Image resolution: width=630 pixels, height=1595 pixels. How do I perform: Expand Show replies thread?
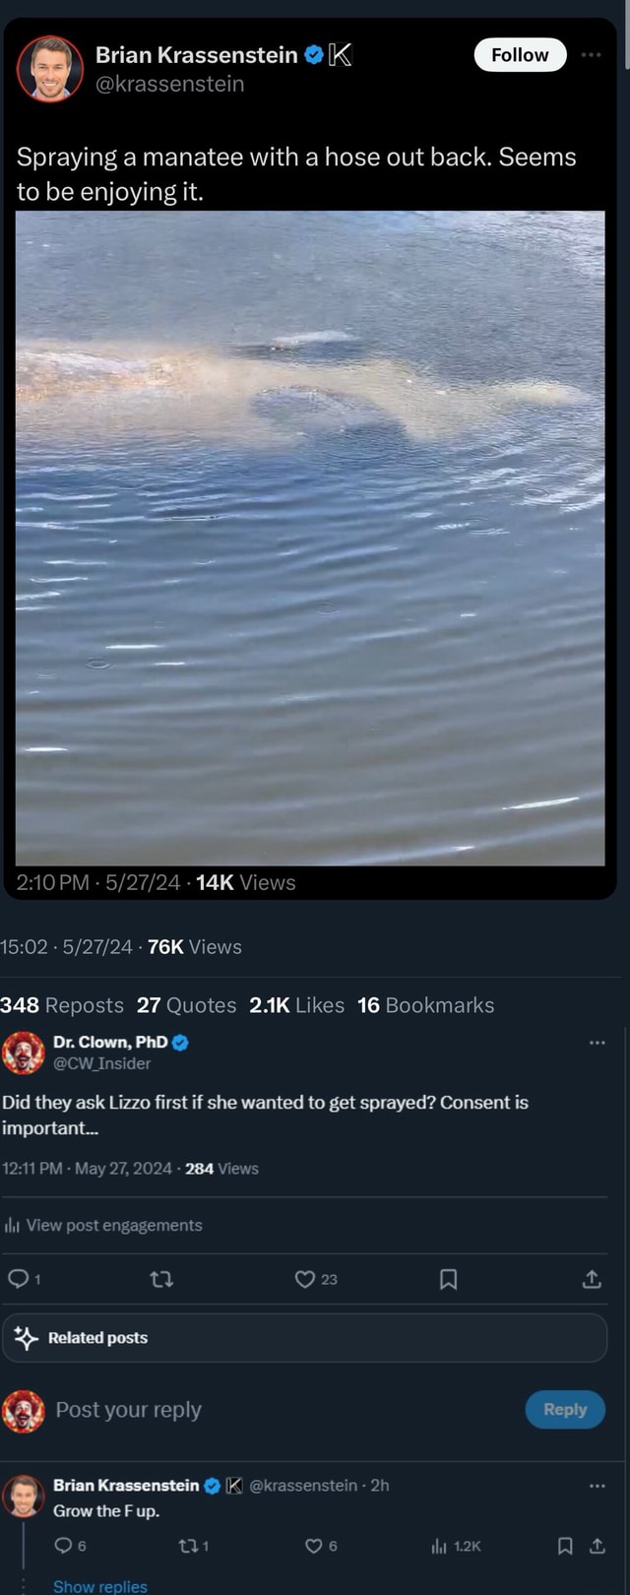(x=99, y=1586)
